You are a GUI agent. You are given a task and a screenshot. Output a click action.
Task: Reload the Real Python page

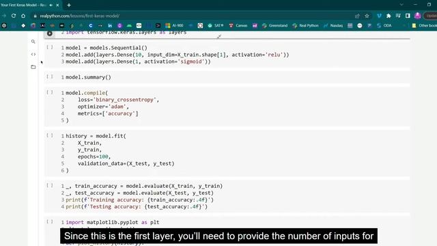14,16
